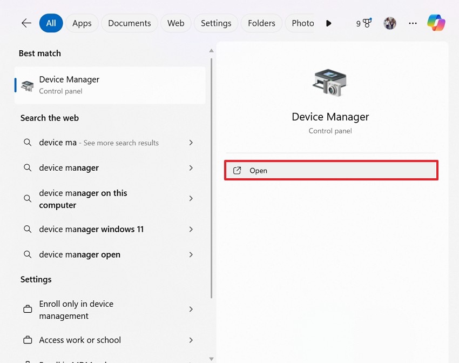
Task: Select the Web search filter
Action: (175, 23)
